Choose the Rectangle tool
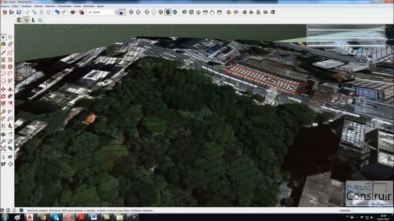 (x=3, y=60)
